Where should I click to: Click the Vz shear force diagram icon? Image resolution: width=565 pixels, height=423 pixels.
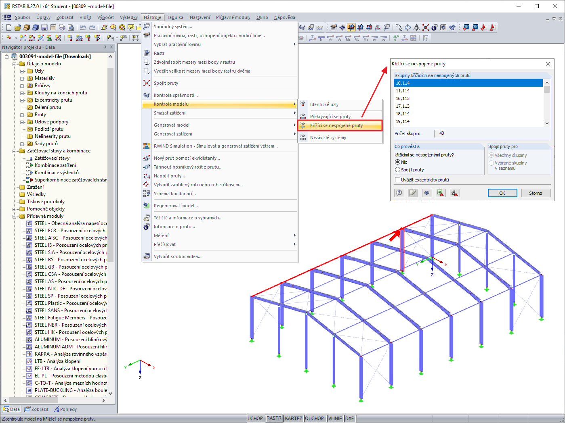point(339,38)
